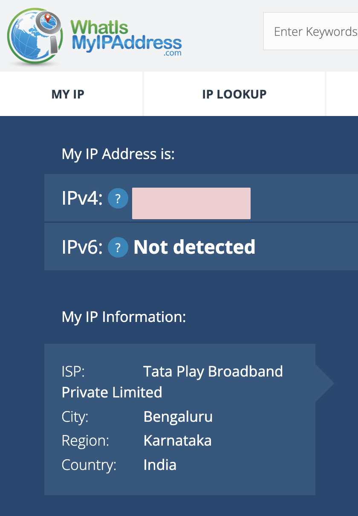Expand the My IP Information details panel
The width and height of the screenshot is (358, 516).
(x=179, y=418)
